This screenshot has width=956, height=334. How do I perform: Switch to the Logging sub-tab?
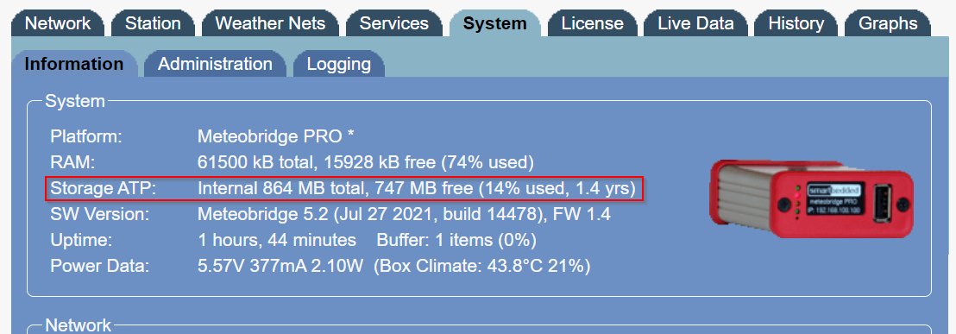click(x=339, y=64)
